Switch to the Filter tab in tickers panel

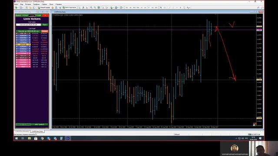(25, 16)
